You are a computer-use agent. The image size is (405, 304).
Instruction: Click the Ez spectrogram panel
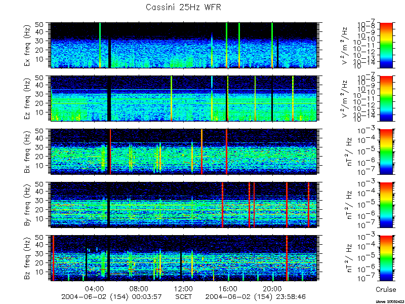coord(183,98)
